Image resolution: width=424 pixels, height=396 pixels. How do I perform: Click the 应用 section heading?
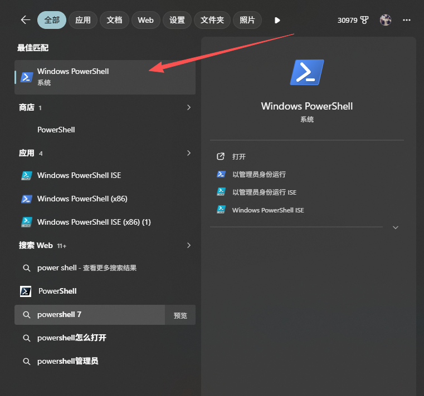pos(27,153)
